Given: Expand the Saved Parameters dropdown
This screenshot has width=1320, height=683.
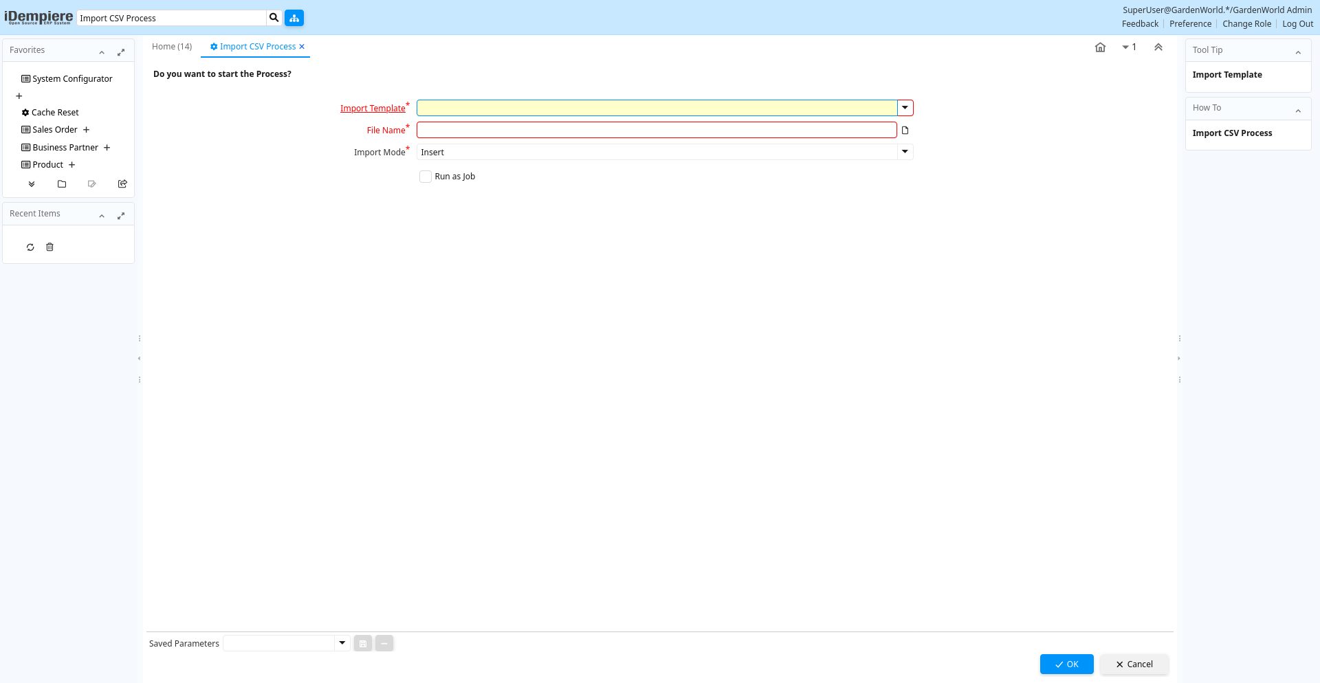Looking at the screenshot, I should click(342, 643).
